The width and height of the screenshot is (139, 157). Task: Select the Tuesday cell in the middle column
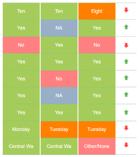(x=59, y=130)
